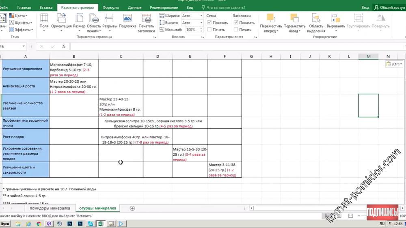This screenshot has height=228, width=406.
Task: Click Печатать заголовки print titles
Action: tap(146, 23)
